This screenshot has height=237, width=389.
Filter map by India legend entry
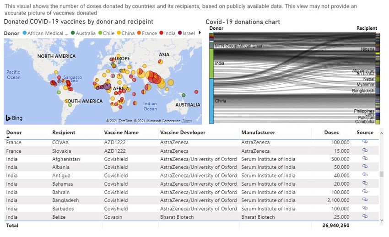167,33
